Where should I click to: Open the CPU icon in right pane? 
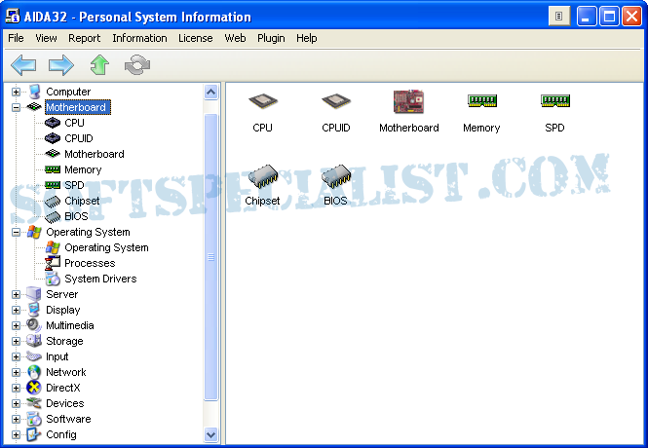tap(263, 101)
